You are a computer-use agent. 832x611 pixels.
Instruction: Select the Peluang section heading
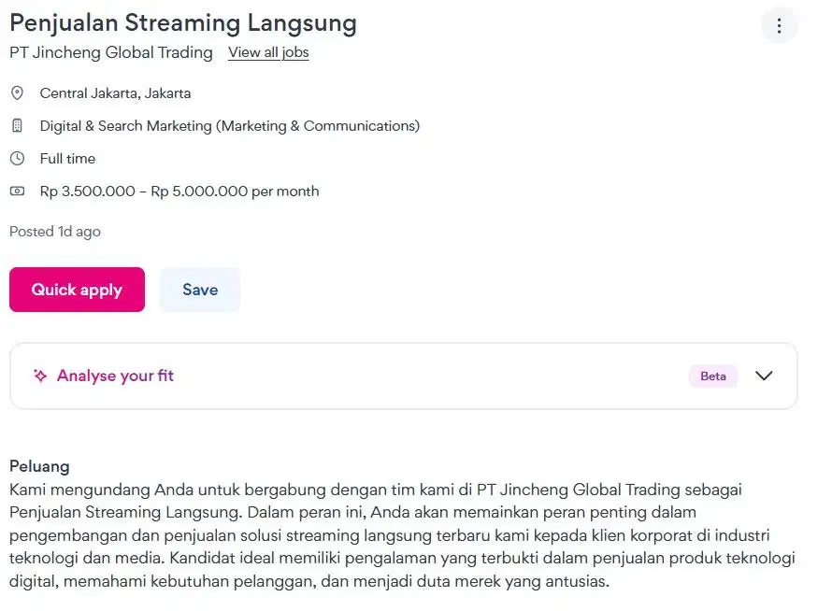[x=37, y=465]
